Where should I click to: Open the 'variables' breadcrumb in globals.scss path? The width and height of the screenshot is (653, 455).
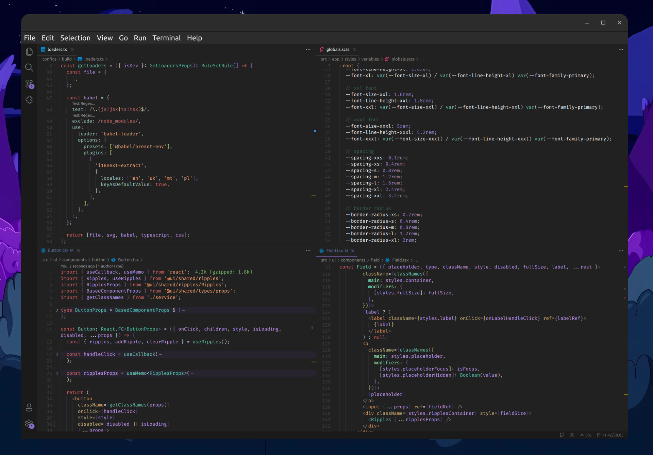370,59
